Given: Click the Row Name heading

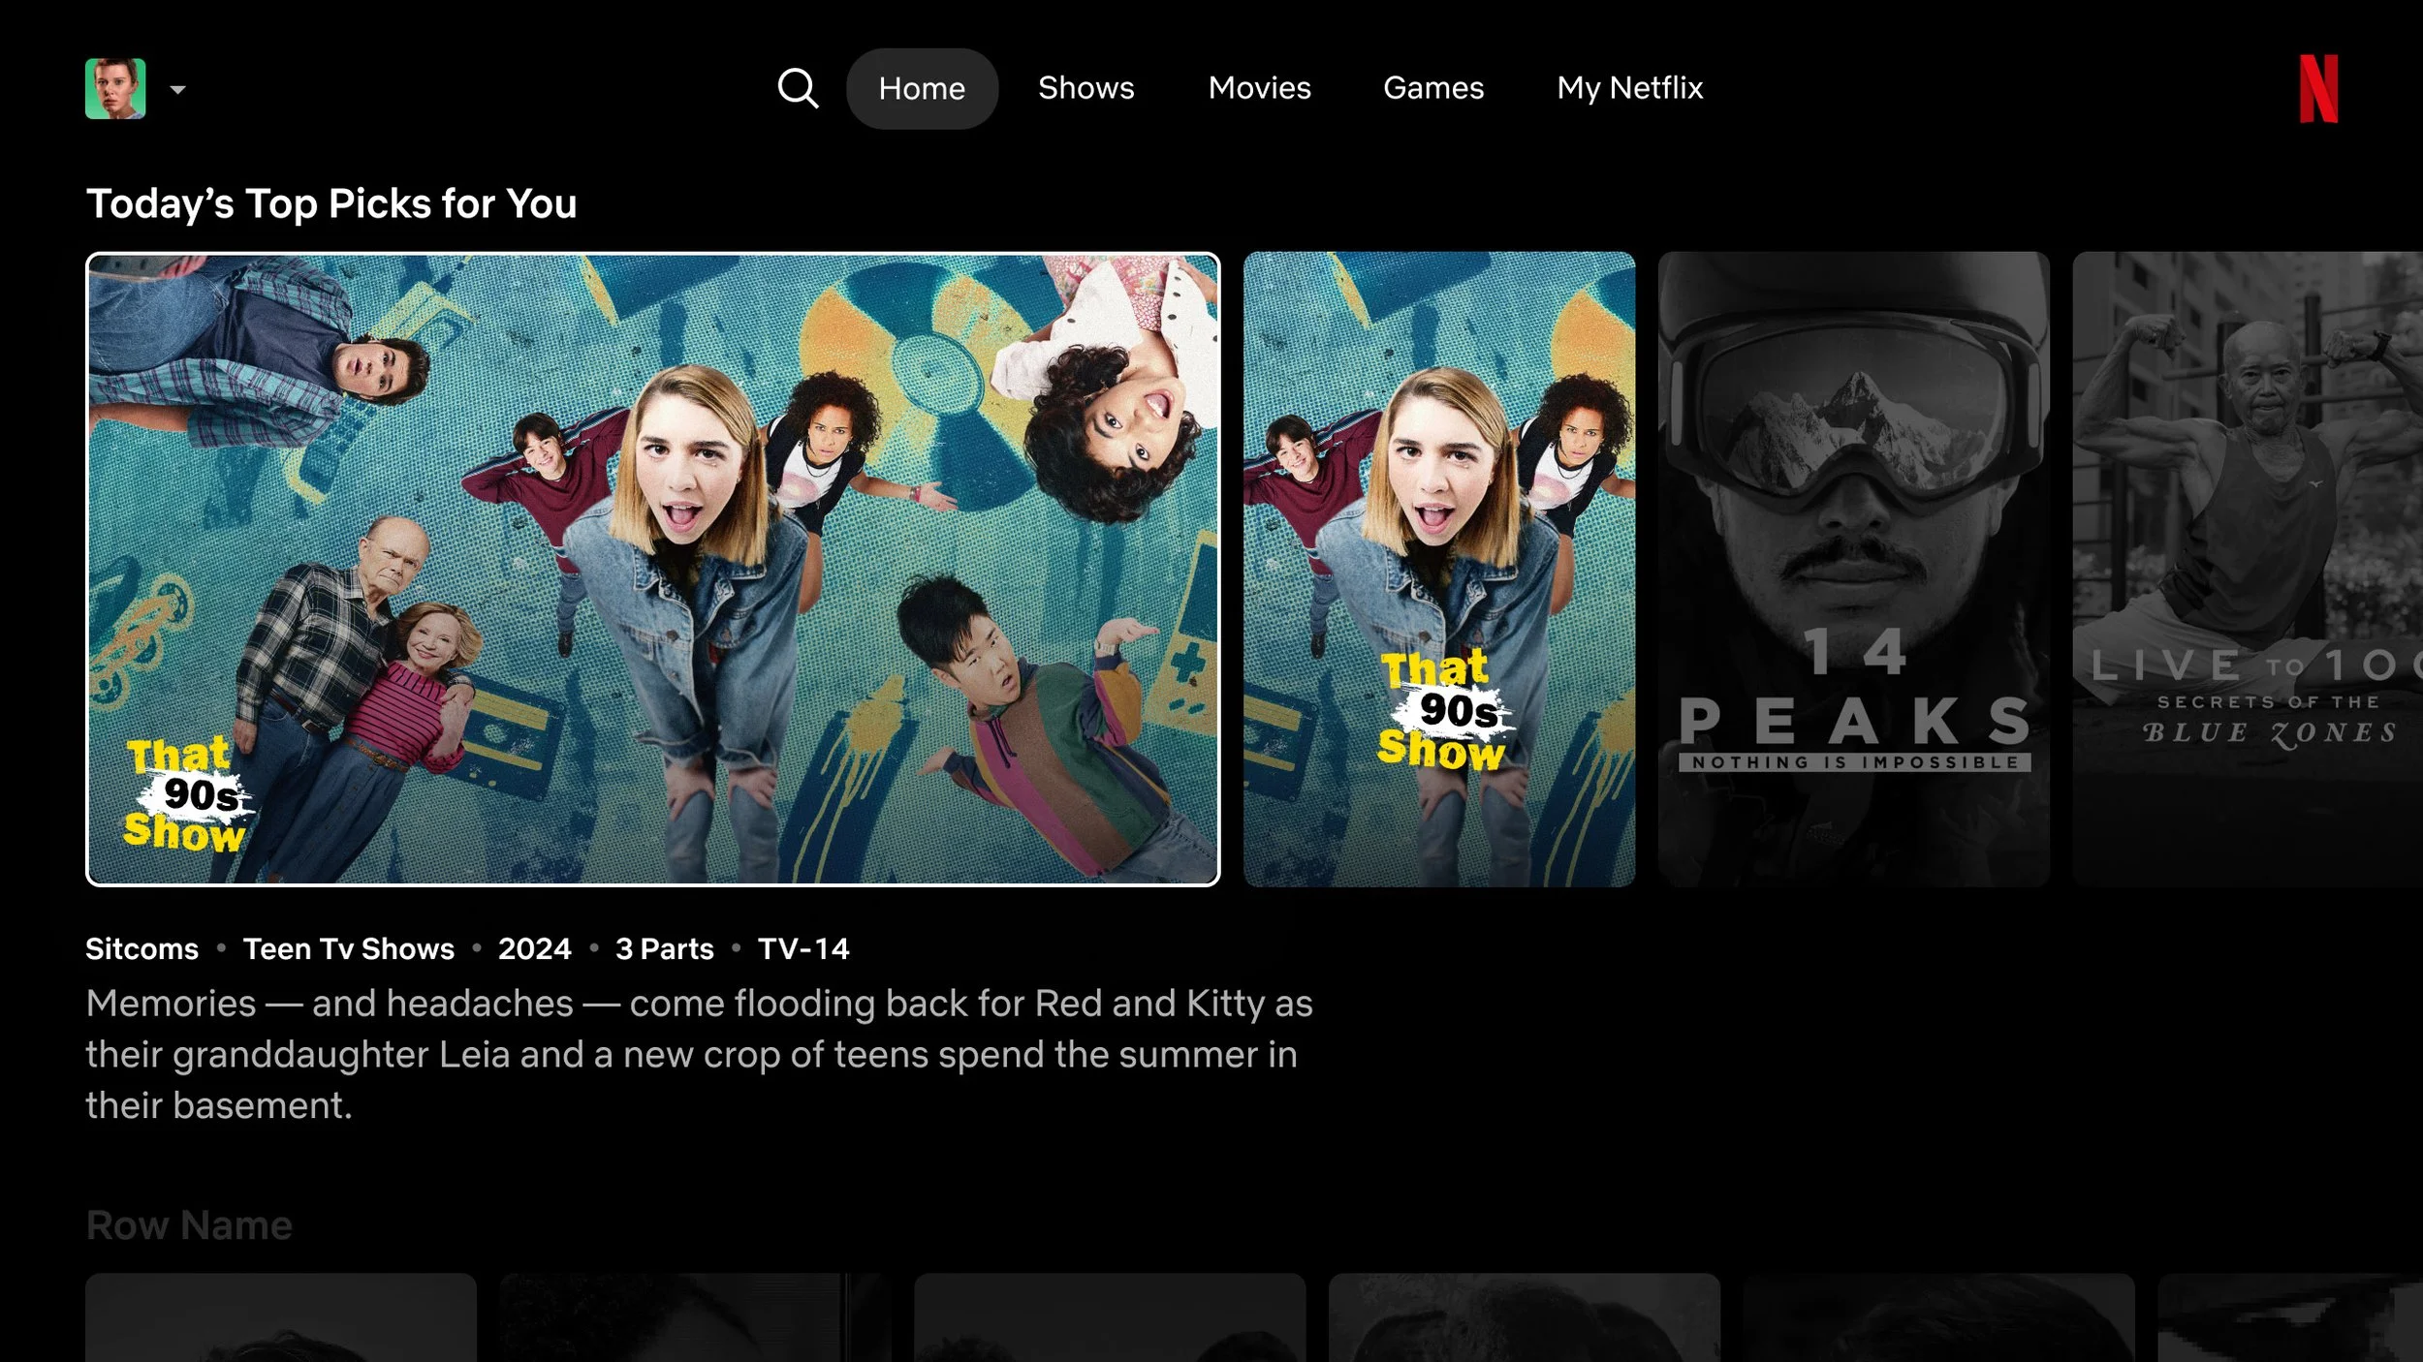Looking at the screenshot, I should 189,1225.
